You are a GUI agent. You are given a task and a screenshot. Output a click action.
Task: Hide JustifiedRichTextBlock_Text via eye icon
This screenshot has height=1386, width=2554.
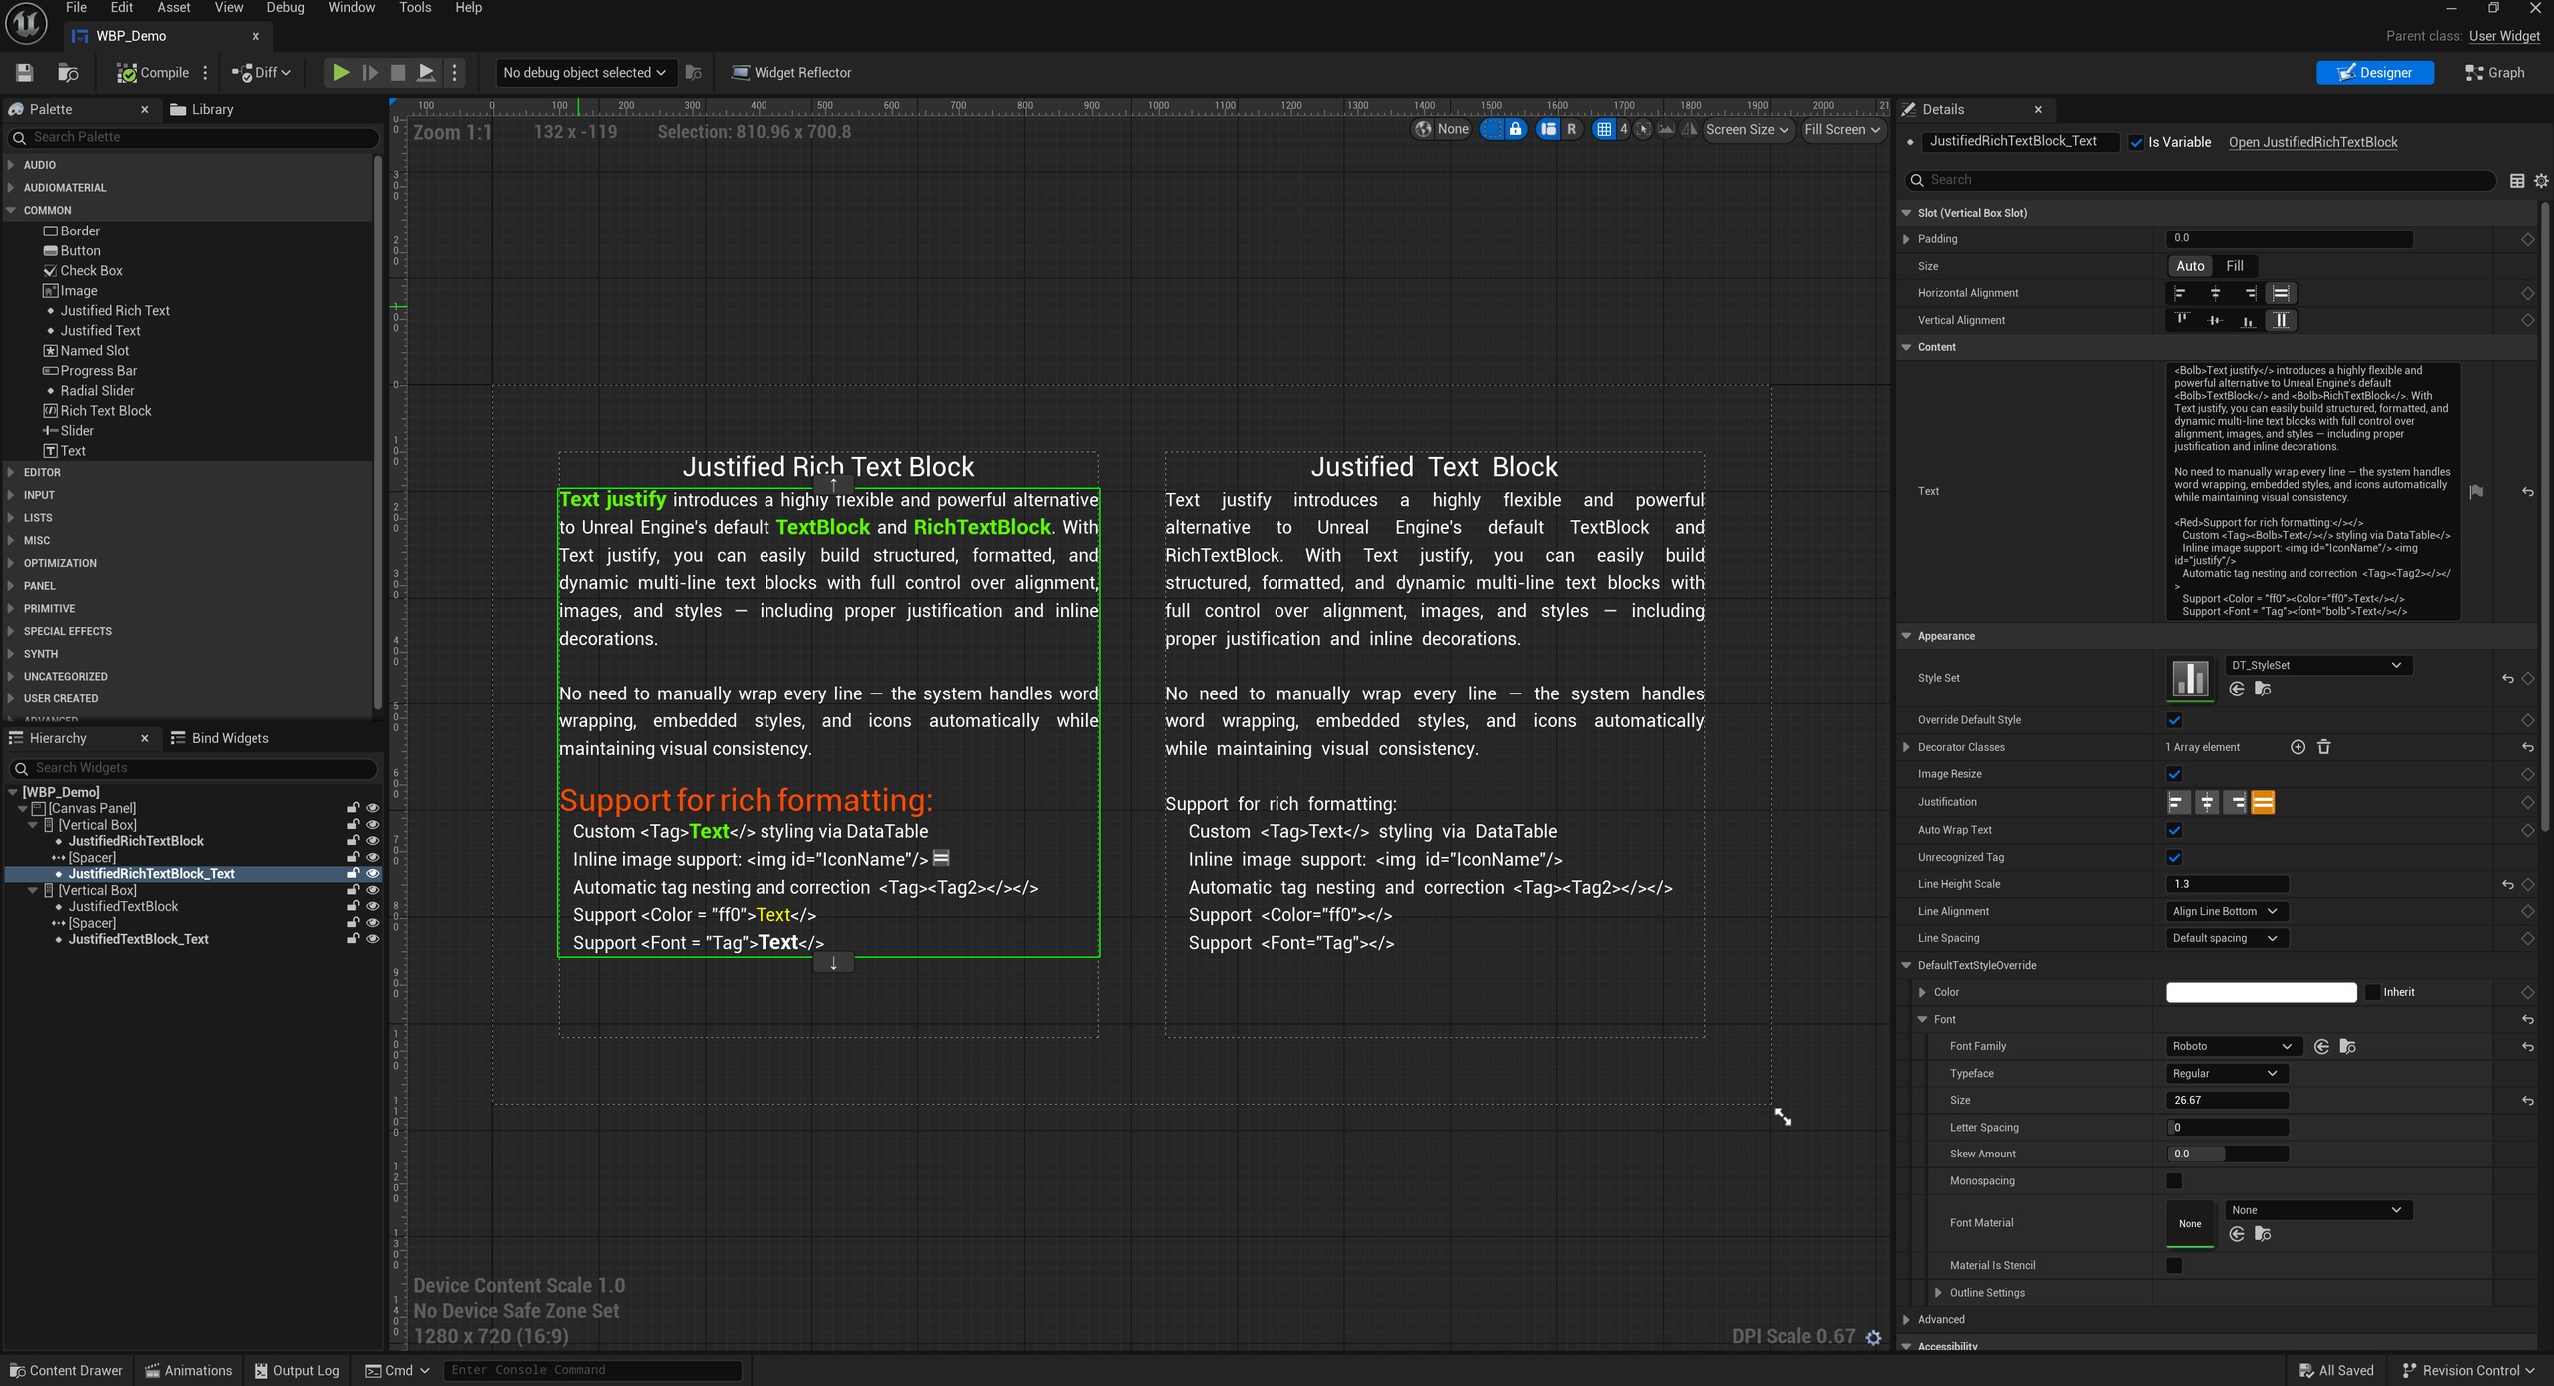click(373, 874)
